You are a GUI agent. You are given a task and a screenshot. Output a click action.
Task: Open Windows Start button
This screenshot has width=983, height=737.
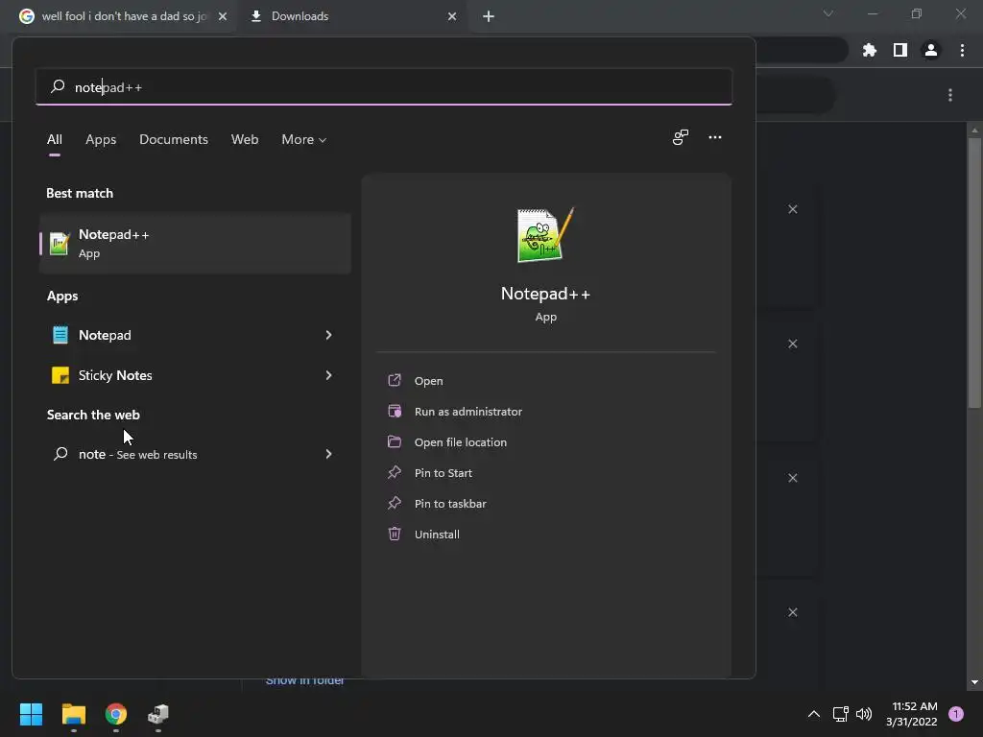(x=31, y=714)
